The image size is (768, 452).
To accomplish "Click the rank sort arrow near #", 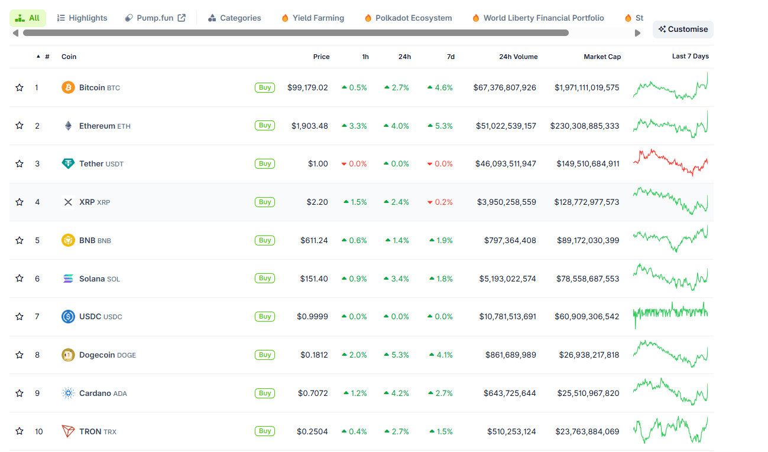I will [x=38, y=56].
